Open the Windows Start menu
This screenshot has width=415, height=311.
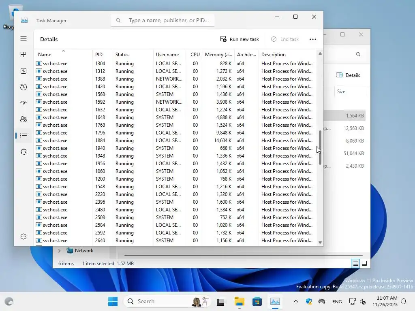[113, 301]
